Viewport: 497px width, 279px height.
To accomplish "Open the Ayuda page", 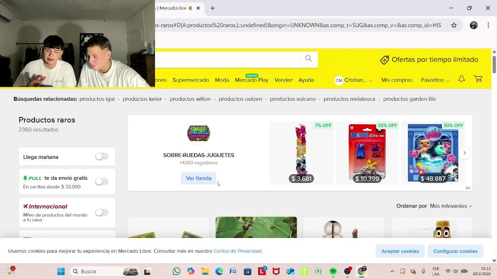I will click(306, 80).
